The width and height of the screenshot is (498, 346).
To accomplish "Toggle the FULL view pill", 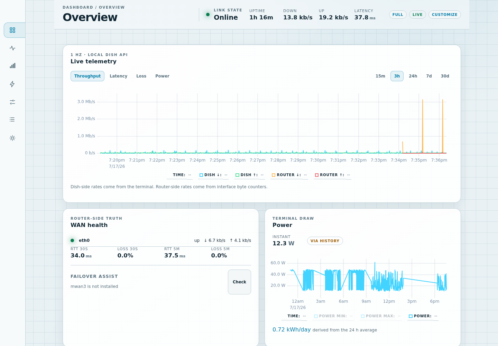I will coord(398,15).
